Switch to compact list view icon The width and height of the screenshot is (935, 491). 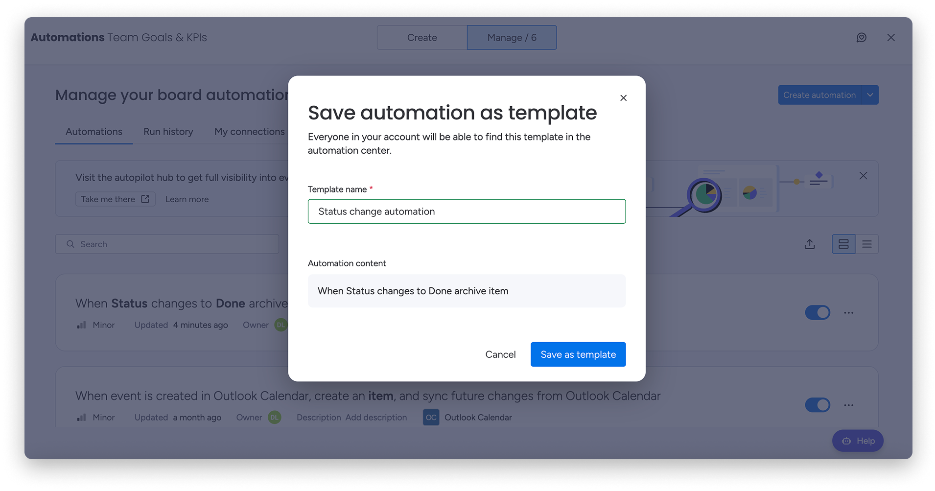[866, 244]
